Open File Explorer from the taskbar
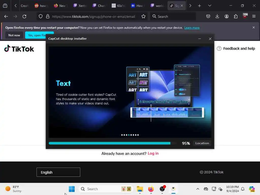The height and width of the screenshot is (195, 260). pyautogui.click(x=140, y=189)
